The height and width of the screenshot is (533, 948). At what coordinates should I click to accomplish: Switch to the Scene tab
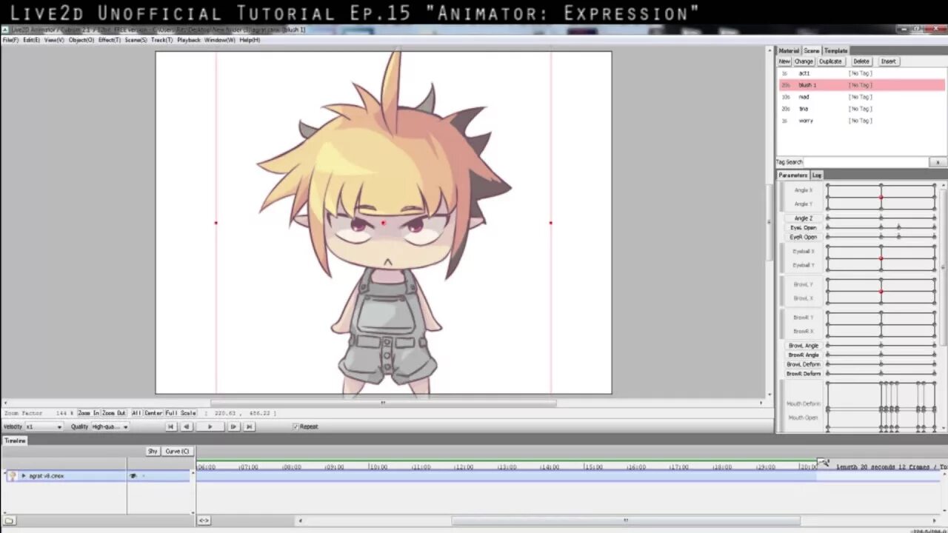click(x=812, y=51)
